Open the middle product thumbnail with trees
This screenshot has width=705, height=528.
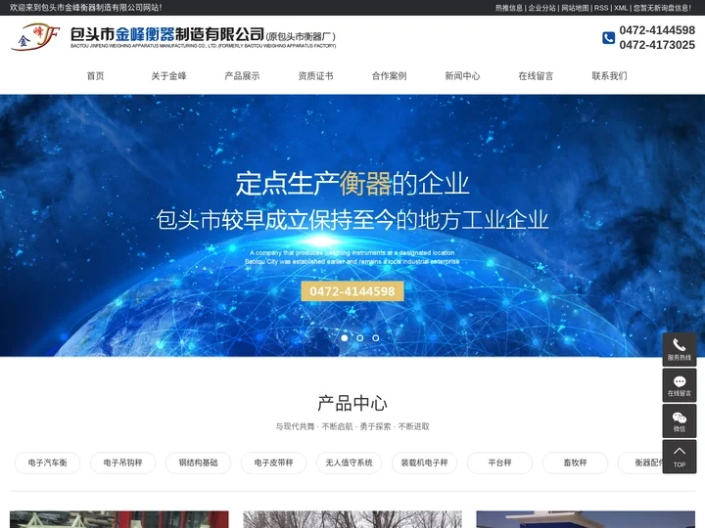[x=352, y=519]
